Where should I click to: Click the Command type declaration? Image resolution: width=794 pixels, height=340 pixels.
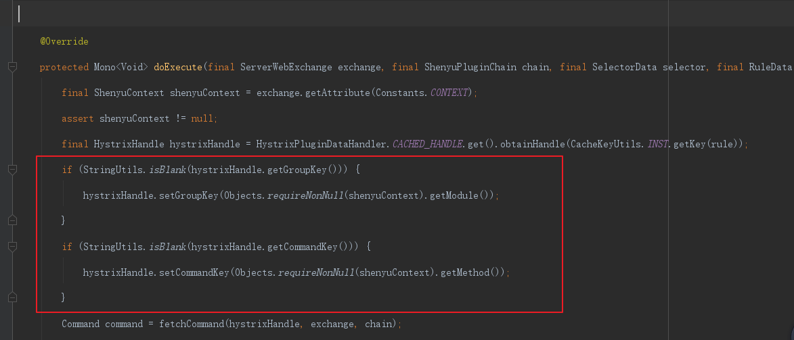tap(81, 323)
